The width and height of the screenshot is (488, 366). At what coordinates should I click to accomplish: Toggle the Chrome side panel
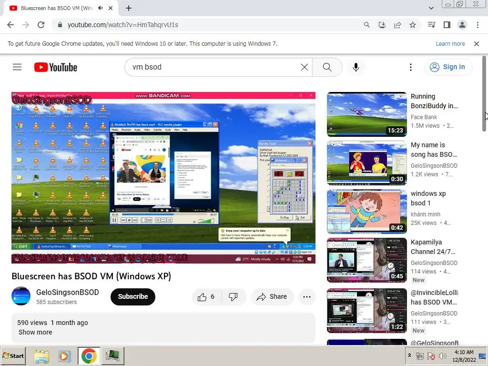pyautogui.click(x=447, y=25)
